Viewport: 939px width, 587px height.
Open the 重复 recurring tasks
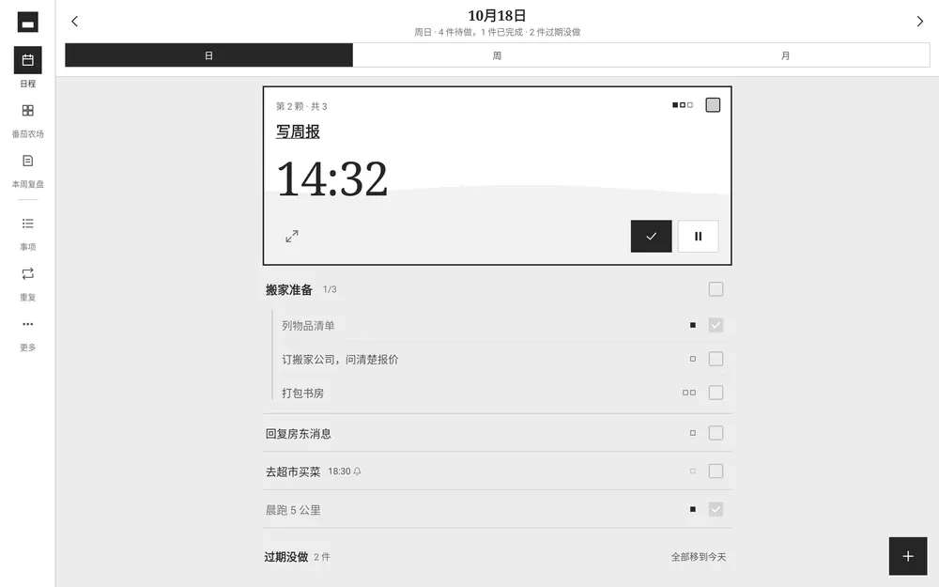(x=27, y=284)
